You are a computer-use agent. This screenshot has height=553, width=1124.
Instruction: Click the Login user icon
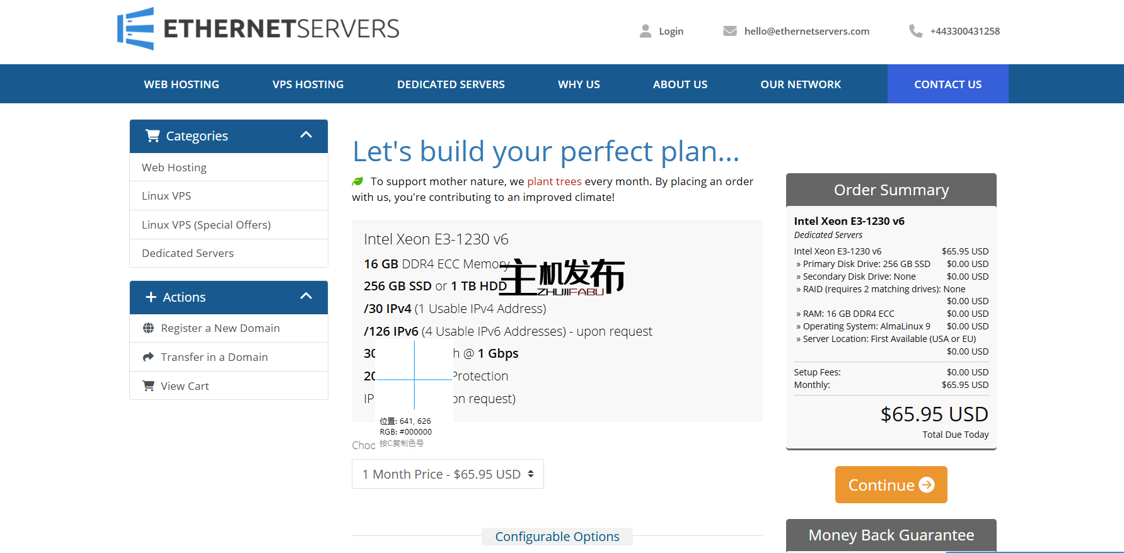tap(646, 31)
